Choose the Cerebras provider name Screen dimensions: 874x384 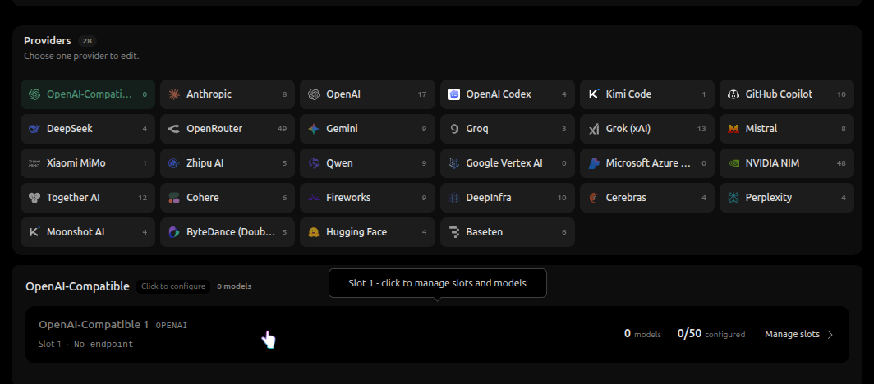(626, 198)
